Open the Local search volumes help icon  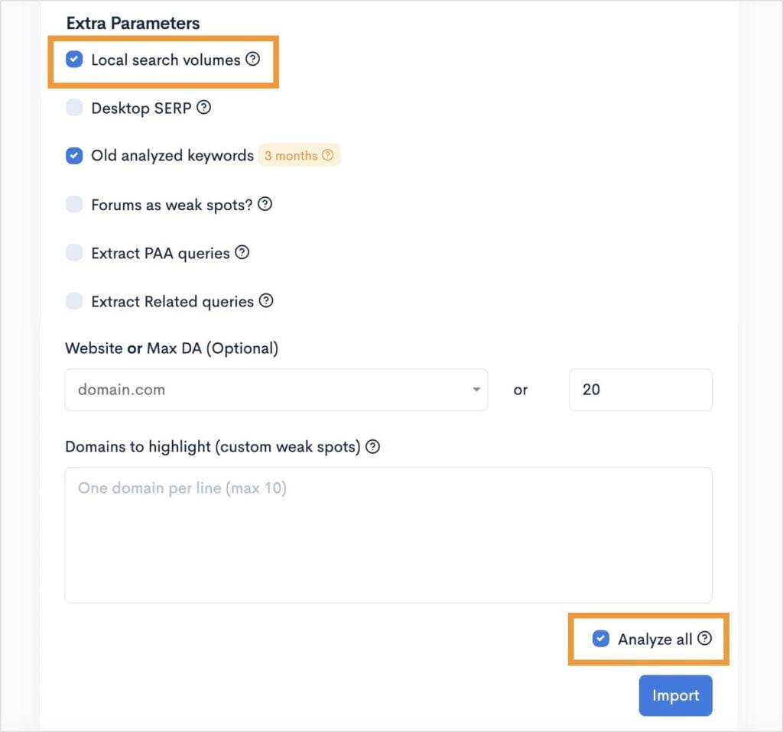tap(253, 59)
